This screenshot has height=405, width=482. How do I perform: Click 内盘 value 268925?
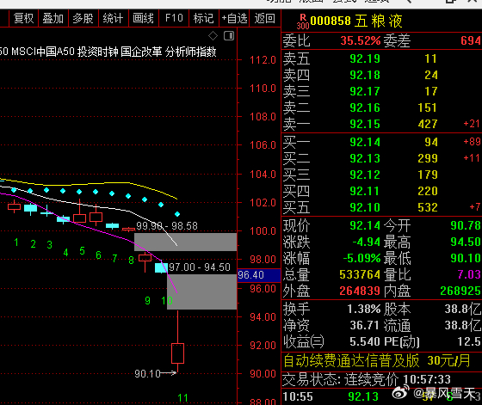[460, 291]
